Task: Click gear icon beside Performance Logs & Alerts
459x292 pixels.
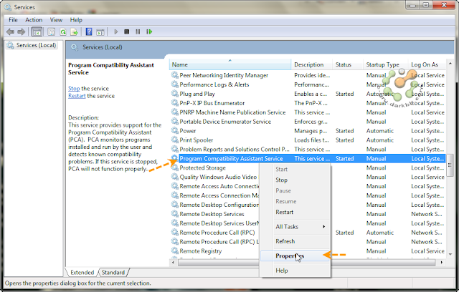Action: click(175, 84)
